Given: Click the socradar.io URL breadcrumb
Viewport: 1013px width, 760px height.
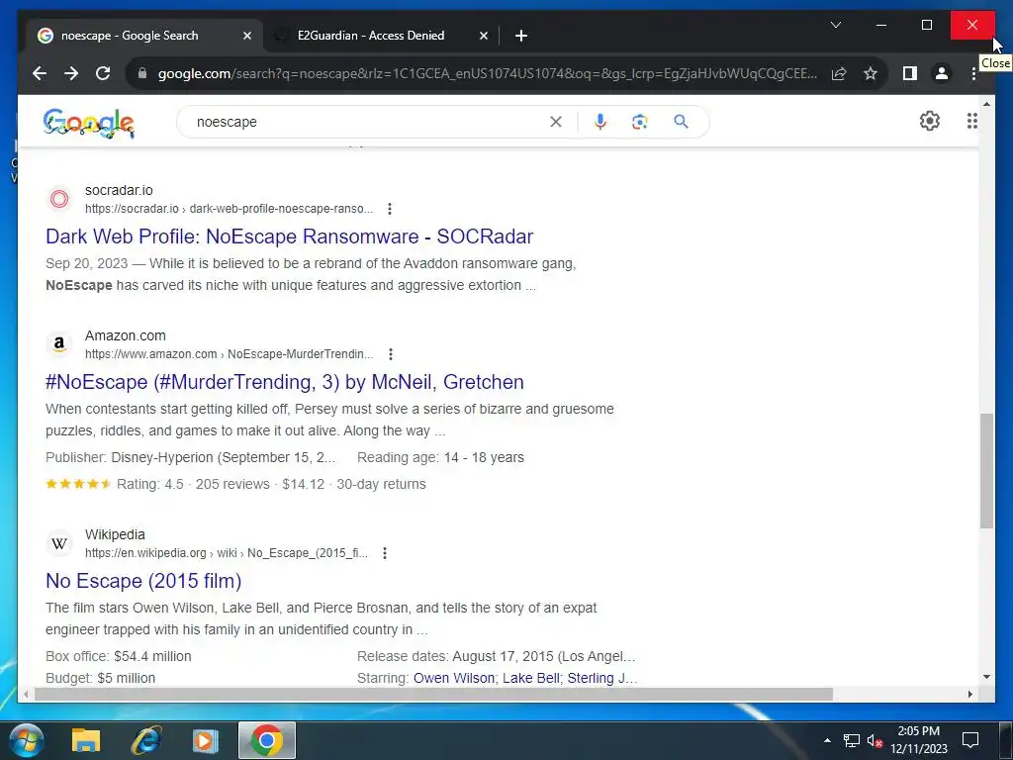Looking at the screenshot, I should tap(230, 209).
